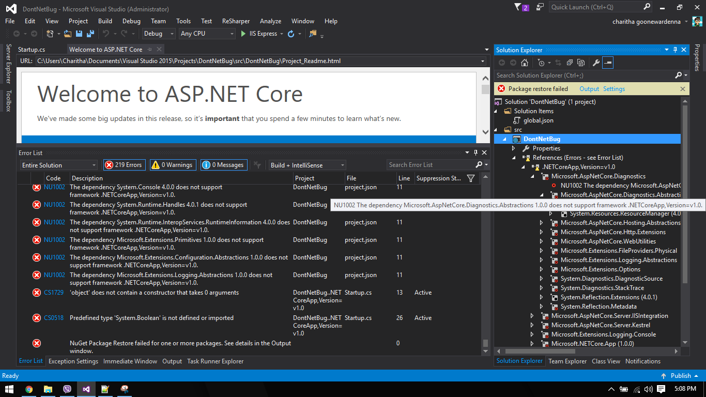Click the Save All toolbar icon
706x397 pixels.
tap(90, 34)
